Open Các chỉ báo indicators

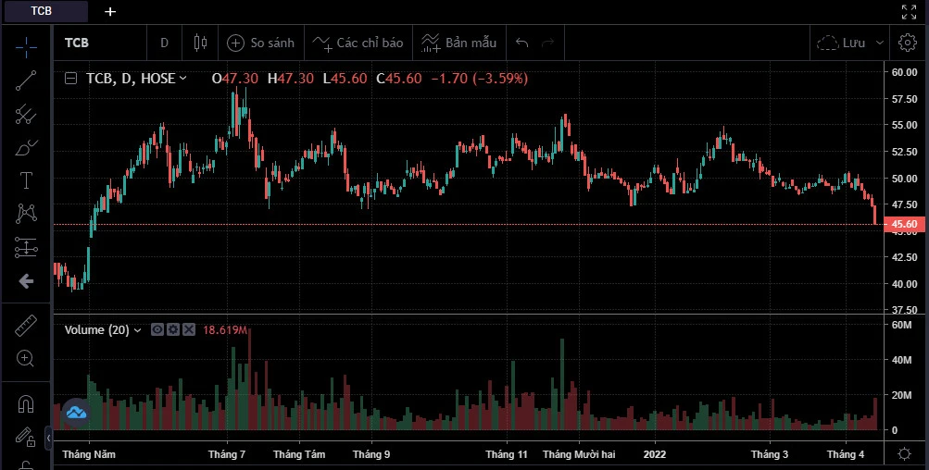tap(358, 43)
